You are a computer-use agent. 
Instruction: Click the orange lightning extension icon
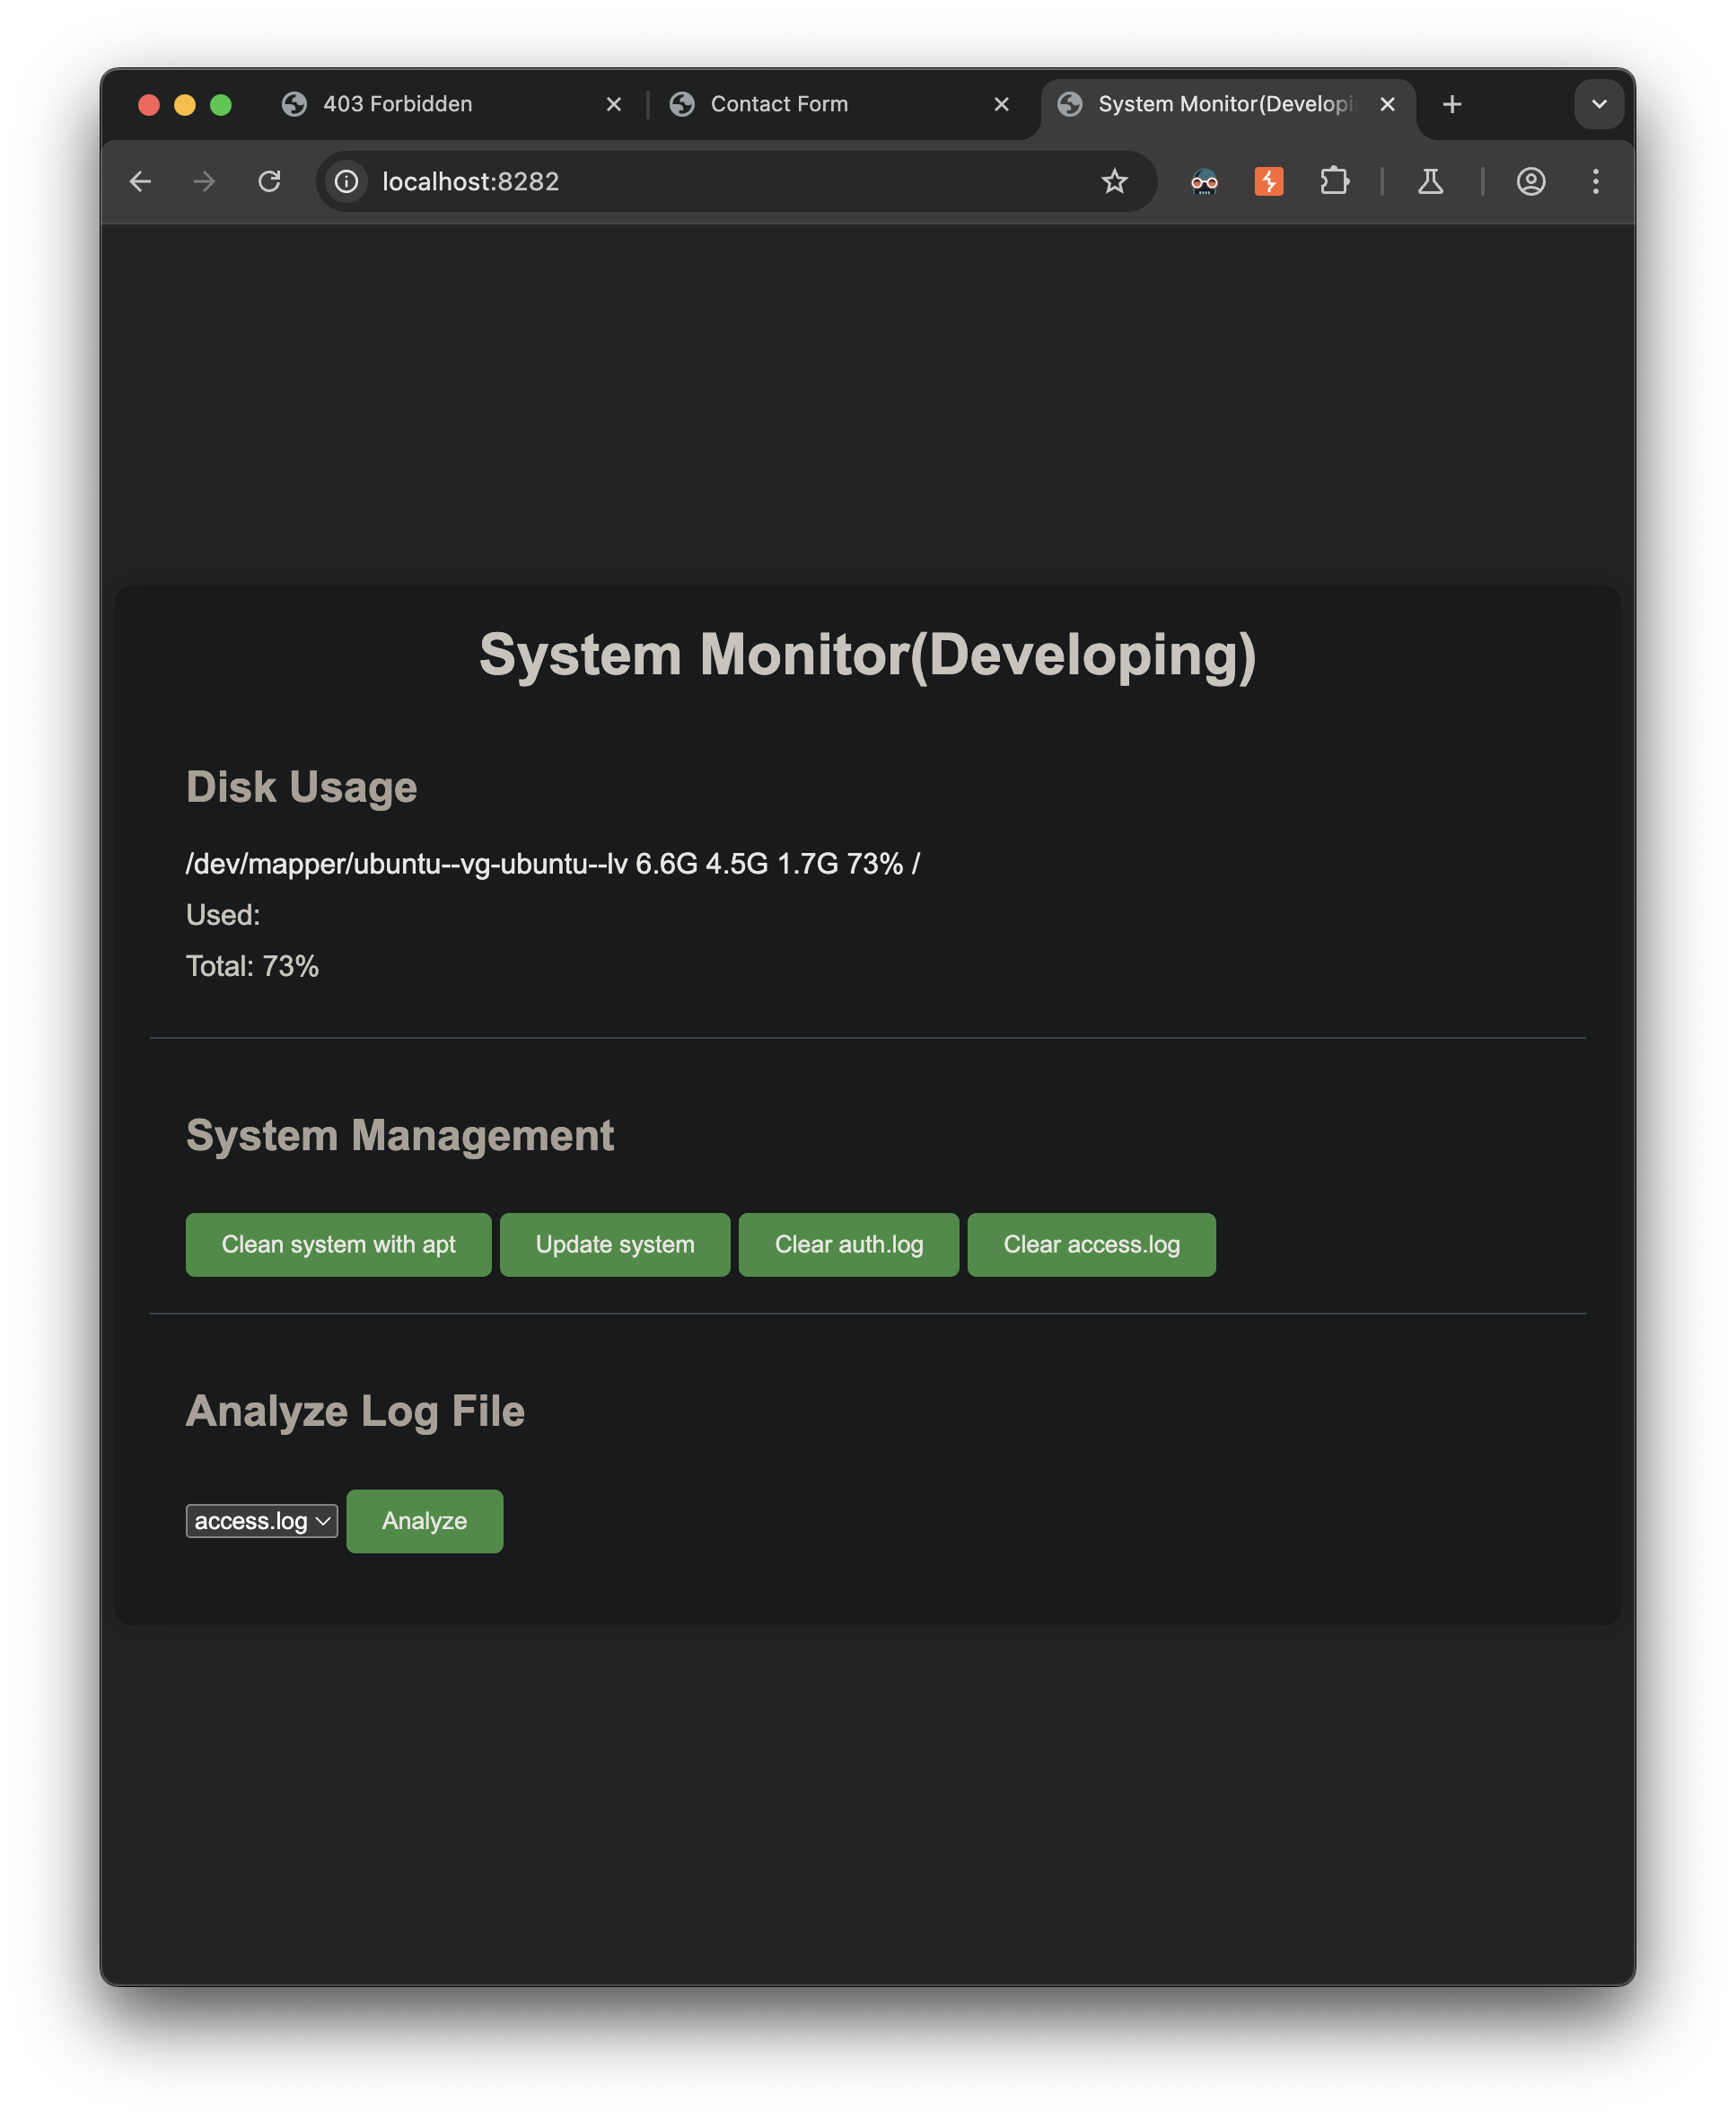click(1268, 181)
